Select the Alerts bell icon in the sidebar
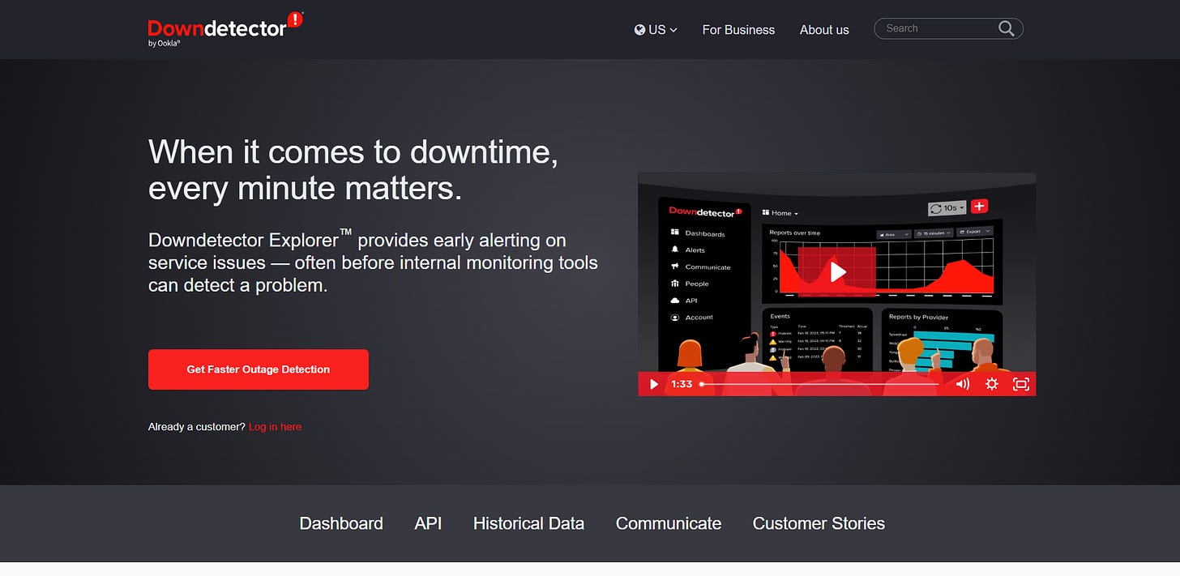The height and width of the screenshot is (576, 1180). click(674, 250)
